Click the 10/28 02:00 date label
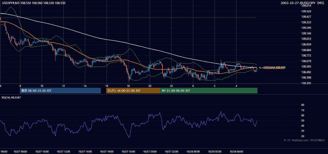The height and width of the screenshot is (154, 328). [x=215, y=152]
